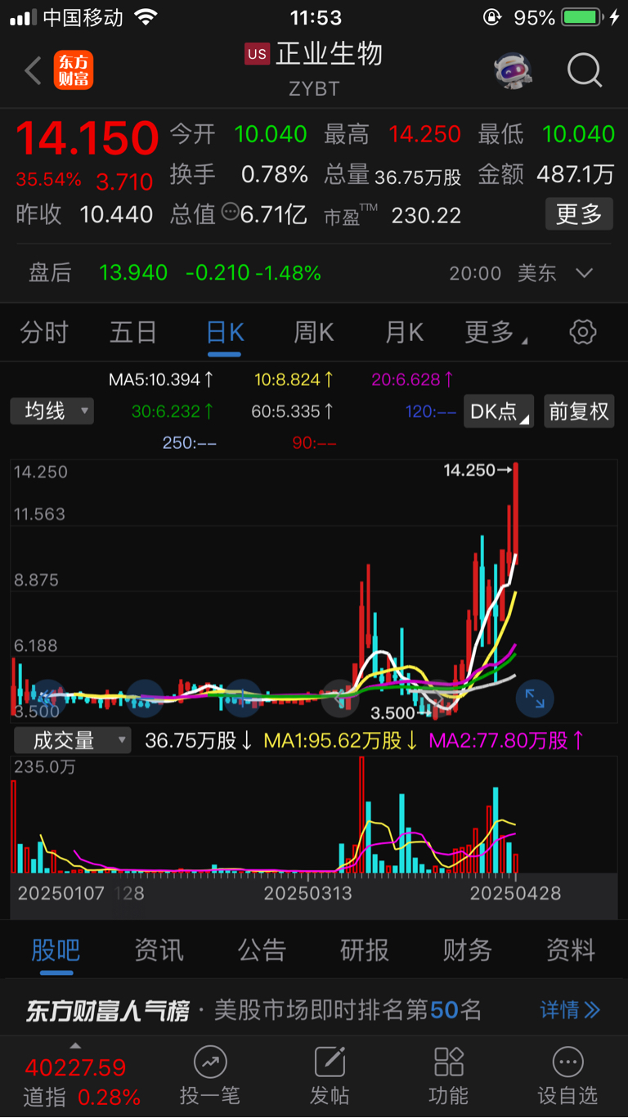Tap the 东方财富人气榜 banner
Image resolution: width=628 pixels, height=1118 pixels.
click(314, 1010)
